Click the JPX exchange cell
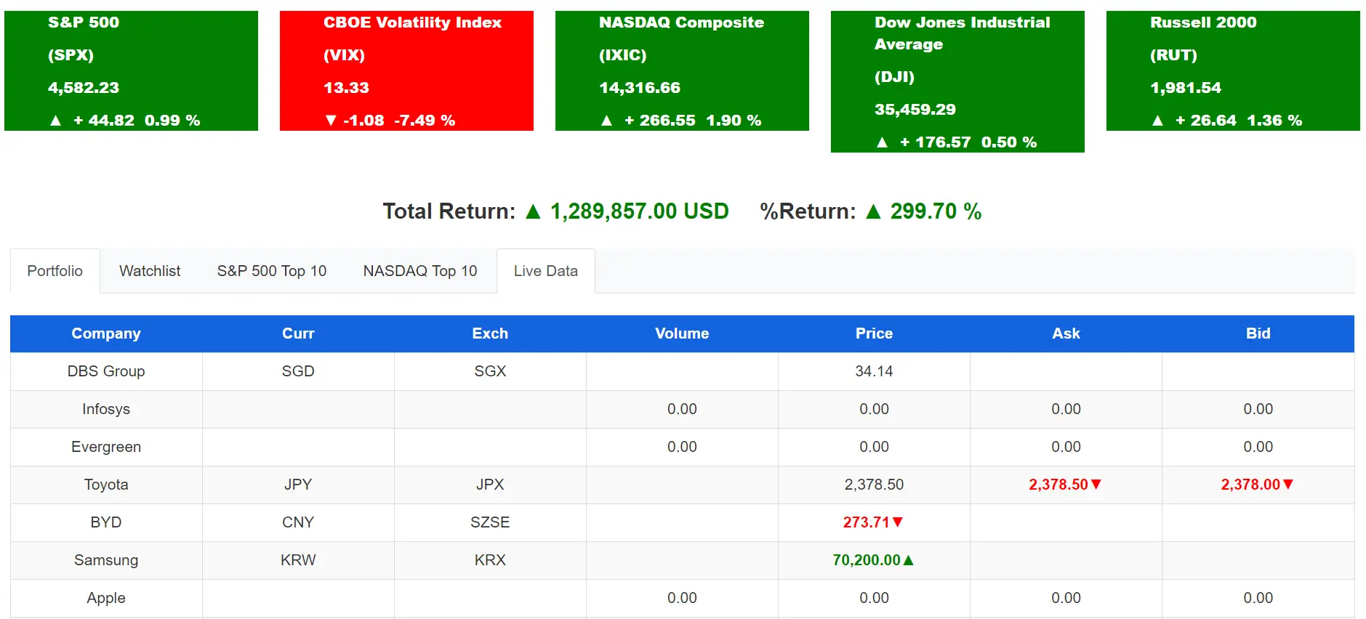This screenshot has width=1366, height=619. [x=490, y=485]
